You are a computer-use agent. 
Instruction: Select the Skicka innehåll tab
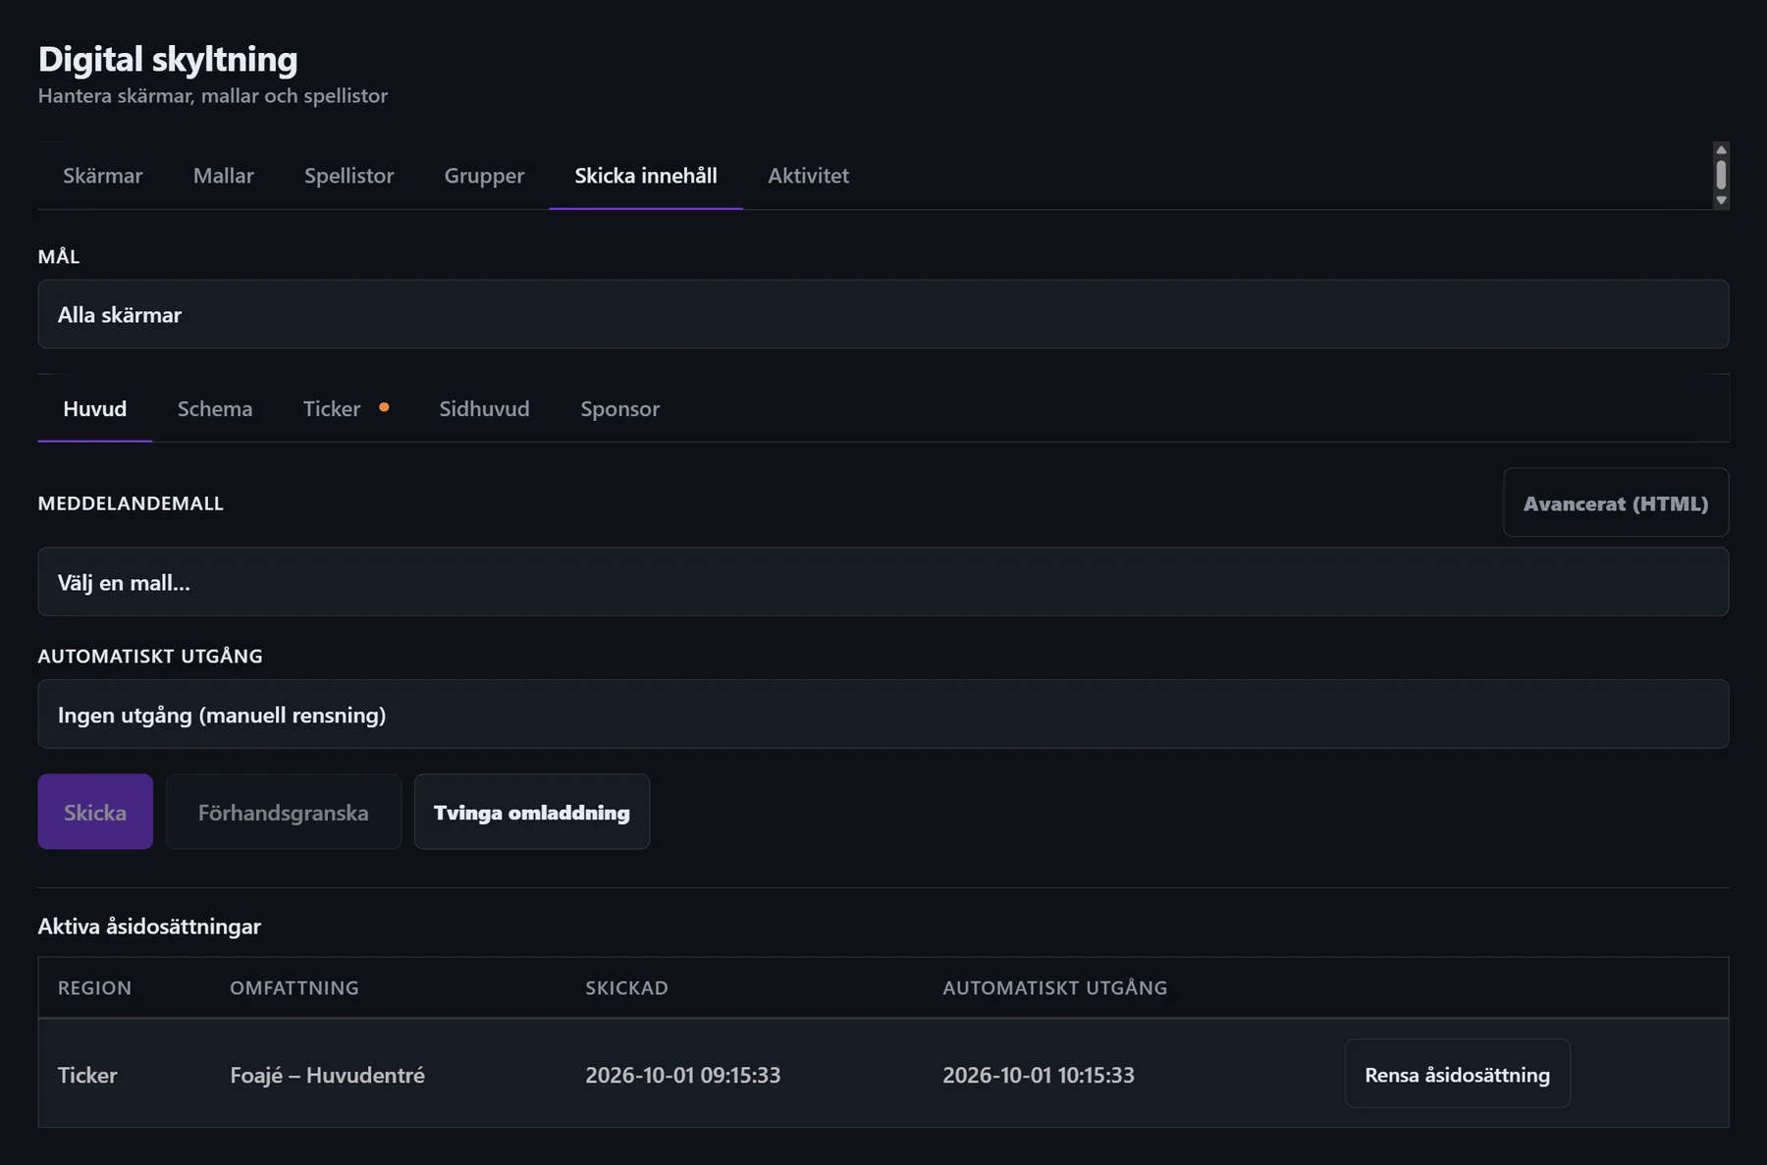point(646,176)
